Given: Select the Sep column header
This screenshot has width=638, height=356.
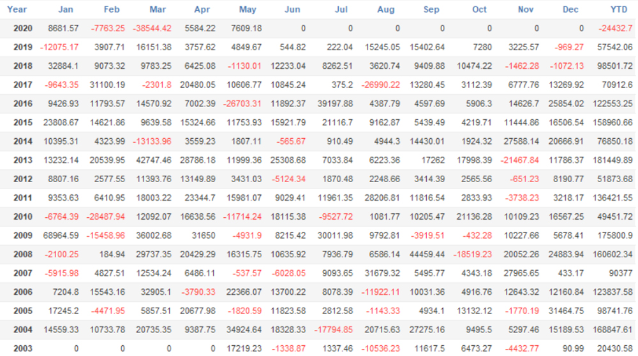Looking at the screenshot, I should [431, 10].
